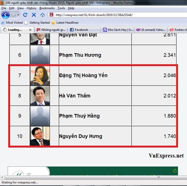Click the value 1.740 cell
Image resolution: width=187 pixels, height=186 pixels.
pyautogui.click(x=154, y=136)
